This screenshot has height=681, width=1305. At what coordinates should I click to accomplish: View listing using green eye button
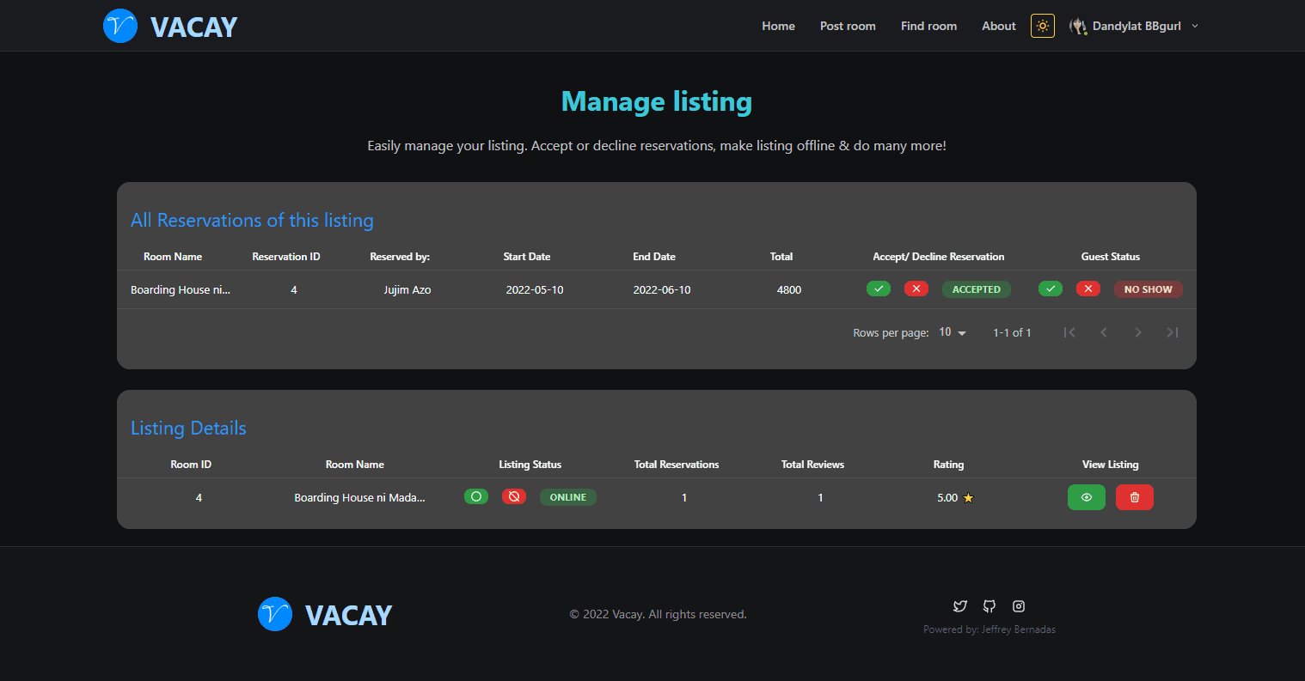[1086, 497]
